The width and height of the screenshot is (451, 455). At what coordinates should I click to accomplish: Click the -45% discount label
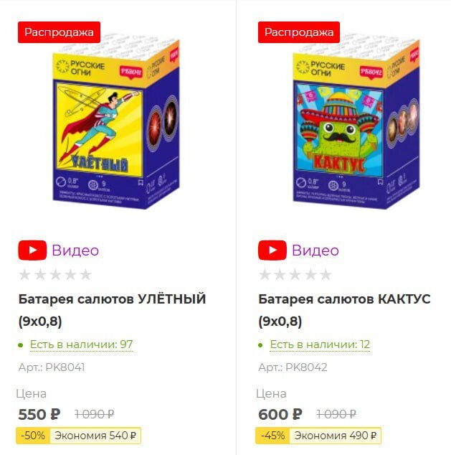coord(272,436)
